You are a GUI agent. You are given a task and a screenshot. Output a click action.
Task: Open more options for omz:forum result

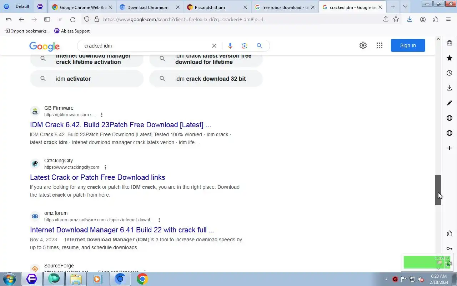[x=159, y=220]
